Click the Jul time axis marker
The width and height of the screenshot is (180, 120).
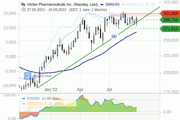click(109, 90)
